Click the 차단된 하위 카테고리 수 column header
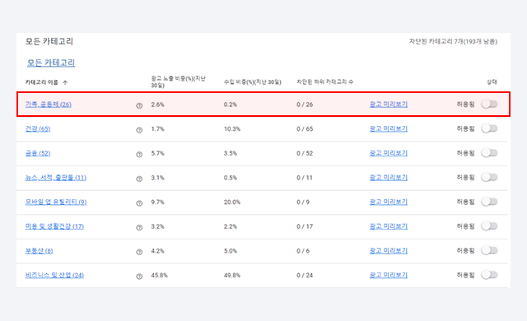The height and width of the screenshot is (321, 527). point(325,82)
